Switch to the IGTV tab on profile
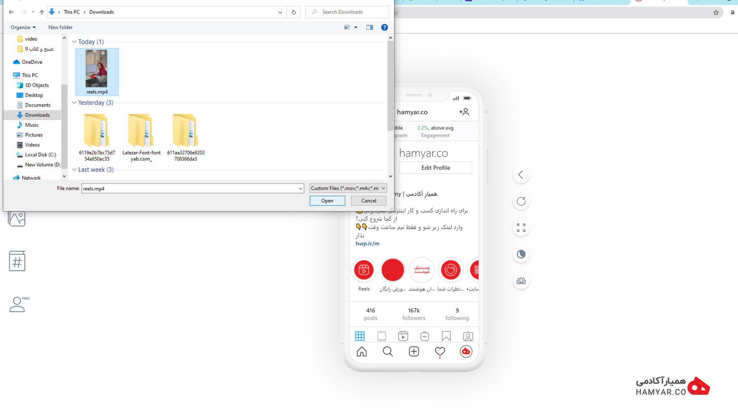The image size is (738, 415). point(425,336)
